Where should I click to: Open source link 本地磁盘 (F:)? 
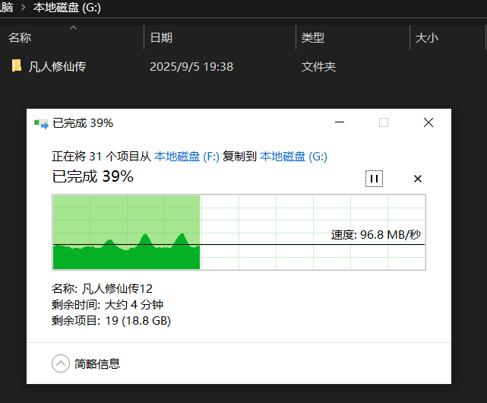(x=187, y=157)
